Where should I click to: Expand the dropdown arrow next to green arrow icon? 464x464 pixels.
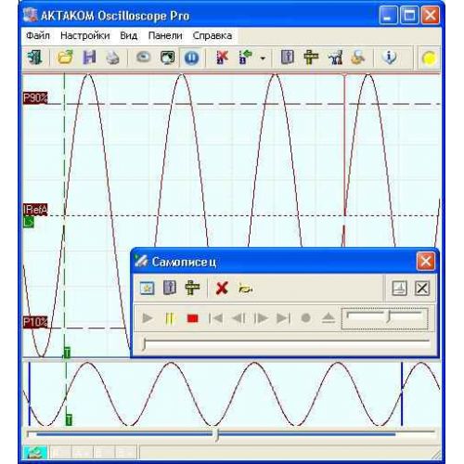[x=263, y=58]
